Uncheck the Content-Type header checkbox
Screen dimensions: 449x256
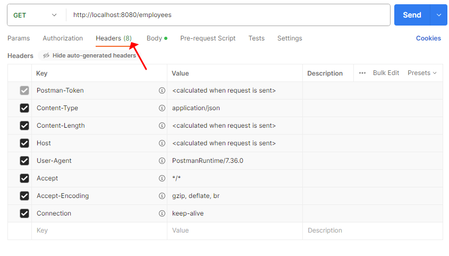pyautogui.click(x=24, y=108)
